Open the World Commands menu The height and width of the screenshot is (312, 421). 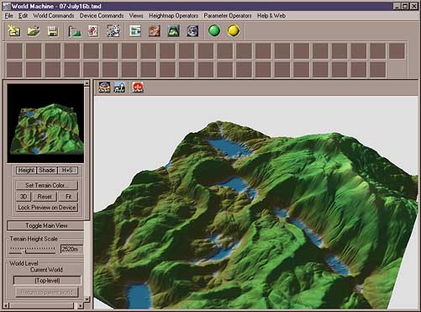(x=54, y=16)
